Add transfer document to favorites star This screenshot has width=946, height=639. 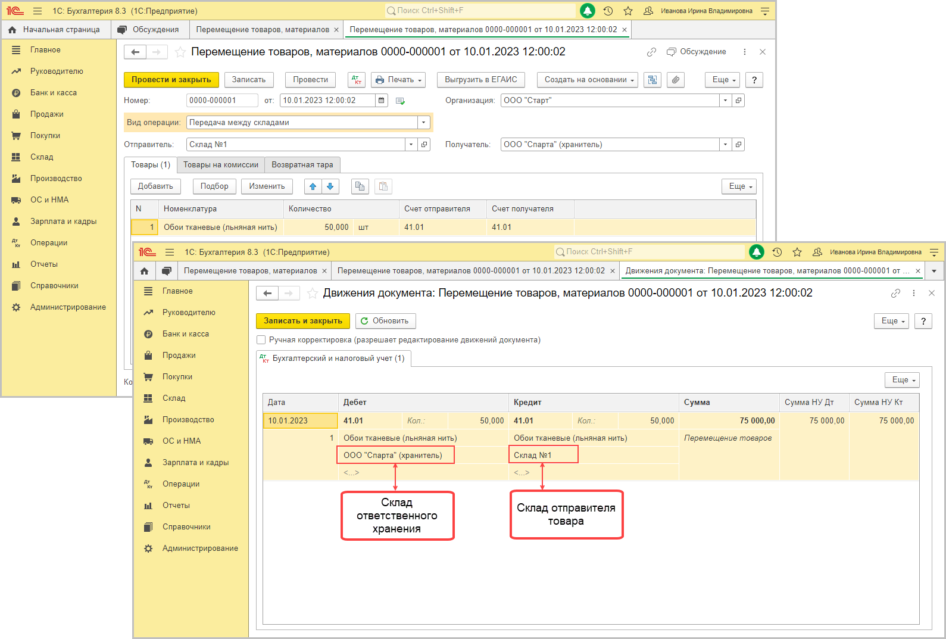click(x=180, y=52)
